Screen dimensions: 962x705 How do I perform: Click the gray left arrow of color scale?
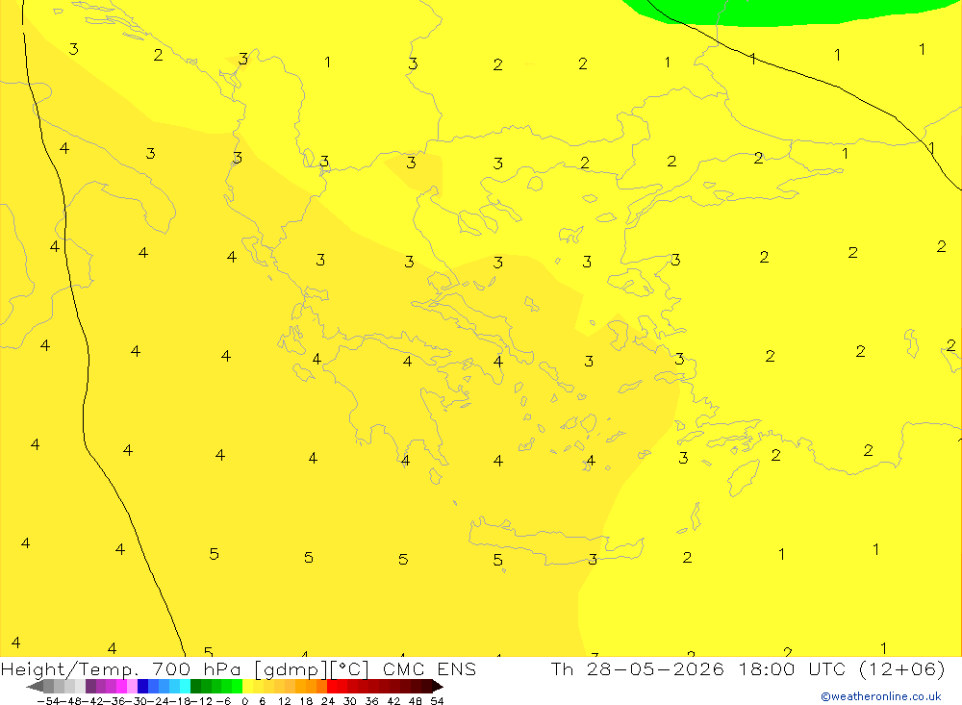click(x=35, y=686)
